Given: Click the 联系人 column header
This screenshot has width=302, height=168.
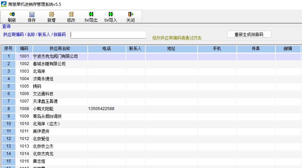Looking at the screenshot, I should point(135,49).
